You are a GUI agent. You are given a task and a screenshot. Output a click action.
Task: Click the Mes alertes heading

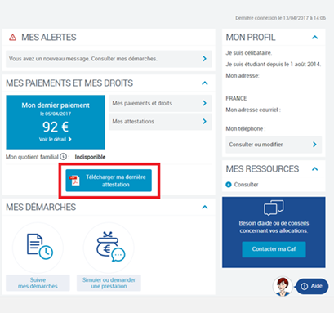click(49, 38)
